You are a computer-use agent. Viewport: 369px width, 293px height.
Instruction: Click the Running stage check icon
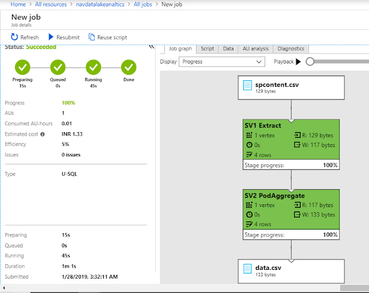coord(93,67)
